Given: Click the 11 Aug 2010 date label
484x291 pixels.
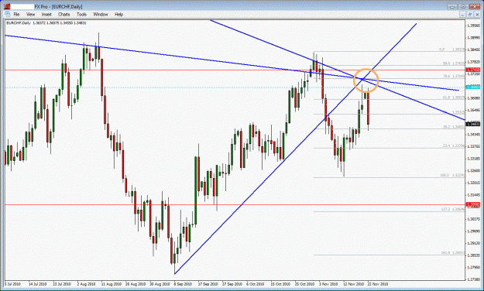Looking at the screenshot, I should coord(112,284).
